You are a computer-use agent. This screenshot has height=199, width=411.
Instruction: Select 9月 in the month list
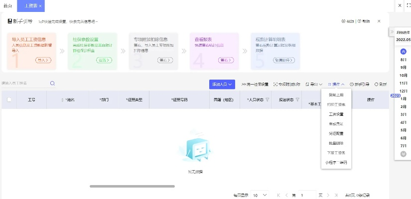(x=404, y=68)
